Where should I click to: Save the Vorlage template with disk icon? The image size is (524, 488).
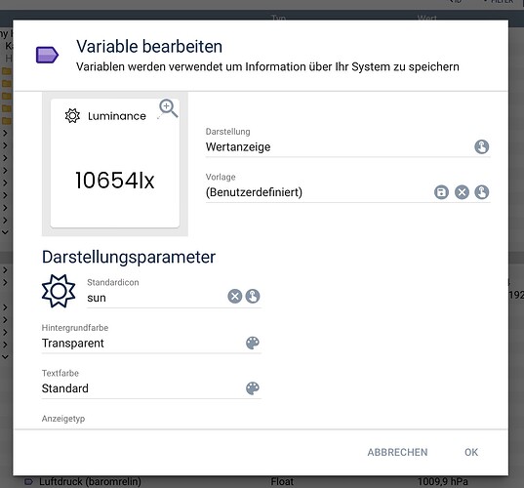pos(441,192)
